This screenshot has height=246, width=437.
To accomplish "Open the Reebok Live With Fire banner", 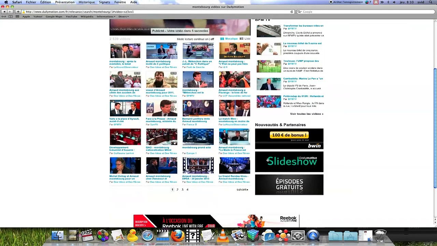I will (x=216, y=221).
